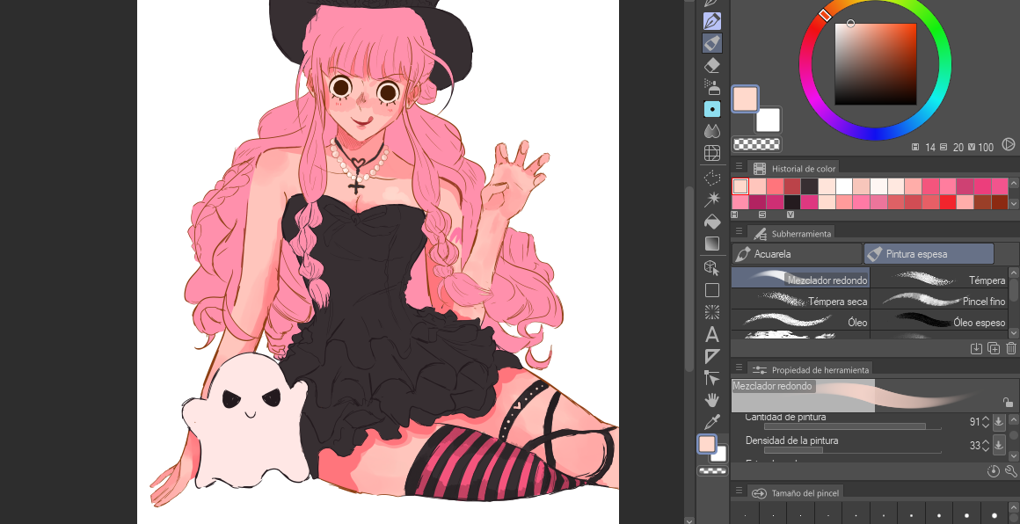The height and width of the screenshot is (524, 1020).
Task: Switch color wheel mode with play icon
Action: coord(1009,144)
